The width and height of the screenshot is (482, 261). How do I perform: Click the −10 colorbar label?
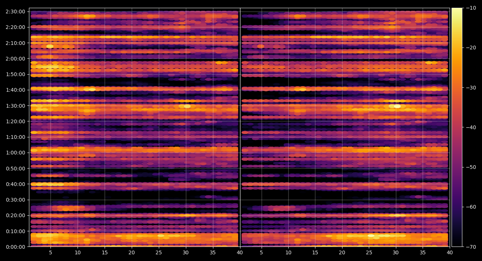pyautogui.click(x=471, y=8)
